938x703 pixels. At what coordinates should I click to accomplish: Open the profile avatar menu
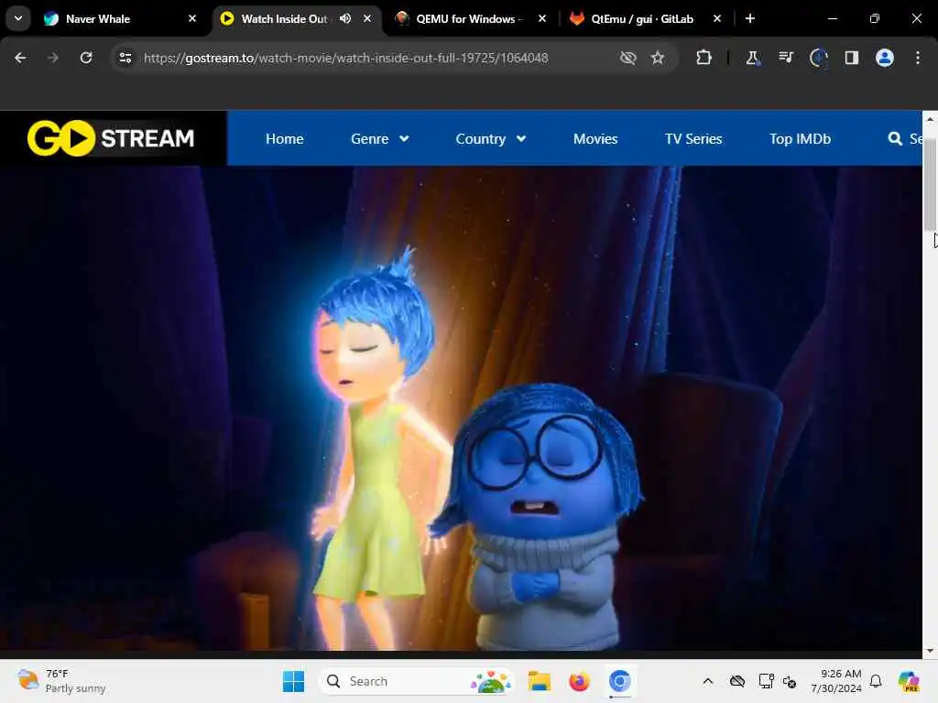pos(884,58)
